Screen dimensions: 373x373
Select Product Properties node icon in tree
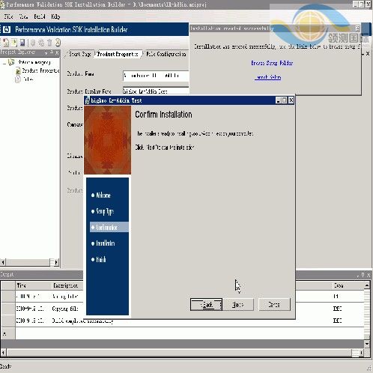pyautogui.click(x=18, y=71)
